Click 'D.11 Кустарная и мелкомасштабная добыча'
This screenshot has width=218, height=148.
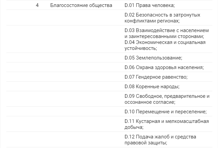pos(167,124)
